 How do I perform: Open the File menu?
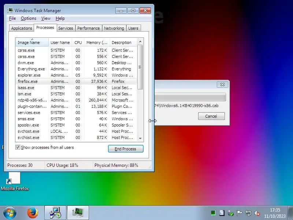pyautogui.click(x=12, y=18)
